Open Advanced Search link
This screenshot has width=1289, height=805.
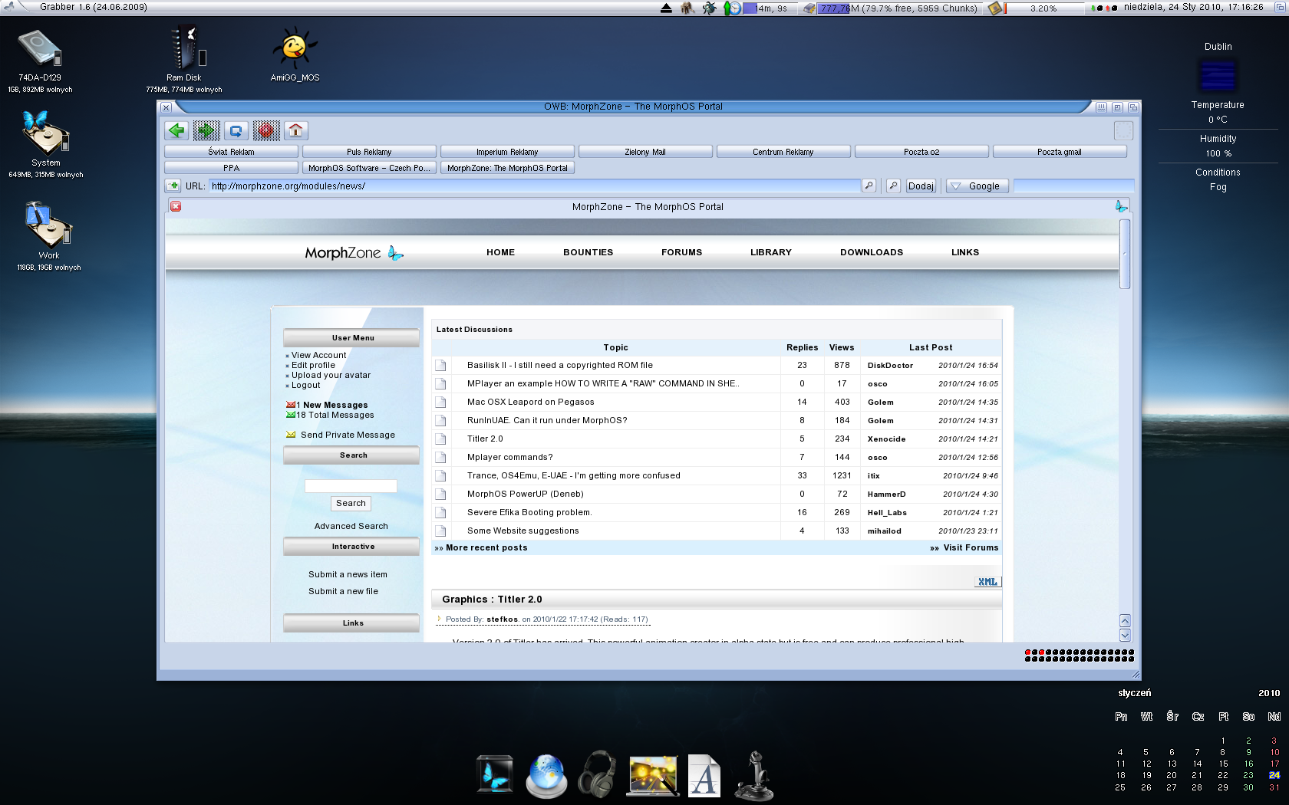pyautogui.click(x=351, y=526)
